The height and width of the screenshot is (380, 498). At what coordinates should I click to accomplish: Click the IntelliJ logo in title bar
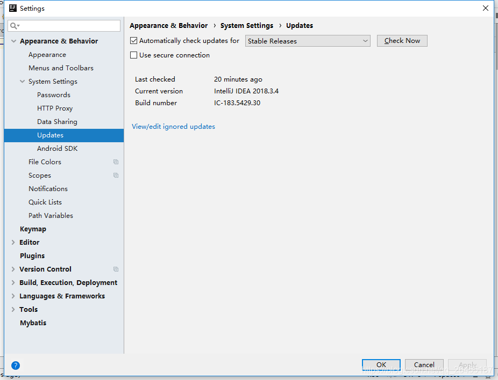pyautogui.click(x=13, y=8)
